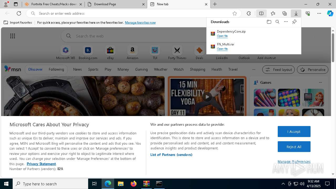This screenshot has width=336, height=189.
Task: Open Manage Preferences link
Action: click(294, 161)
